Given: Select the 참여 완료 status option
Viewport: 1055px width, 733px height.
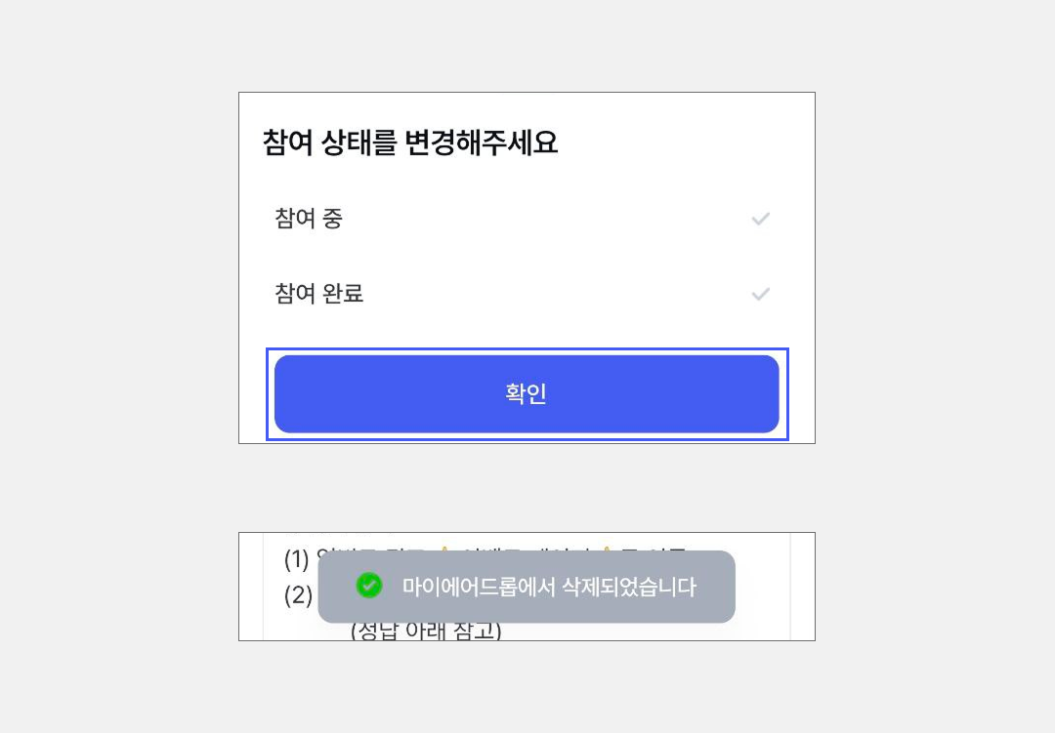Looking at the screenshot, I should point(526,294).
